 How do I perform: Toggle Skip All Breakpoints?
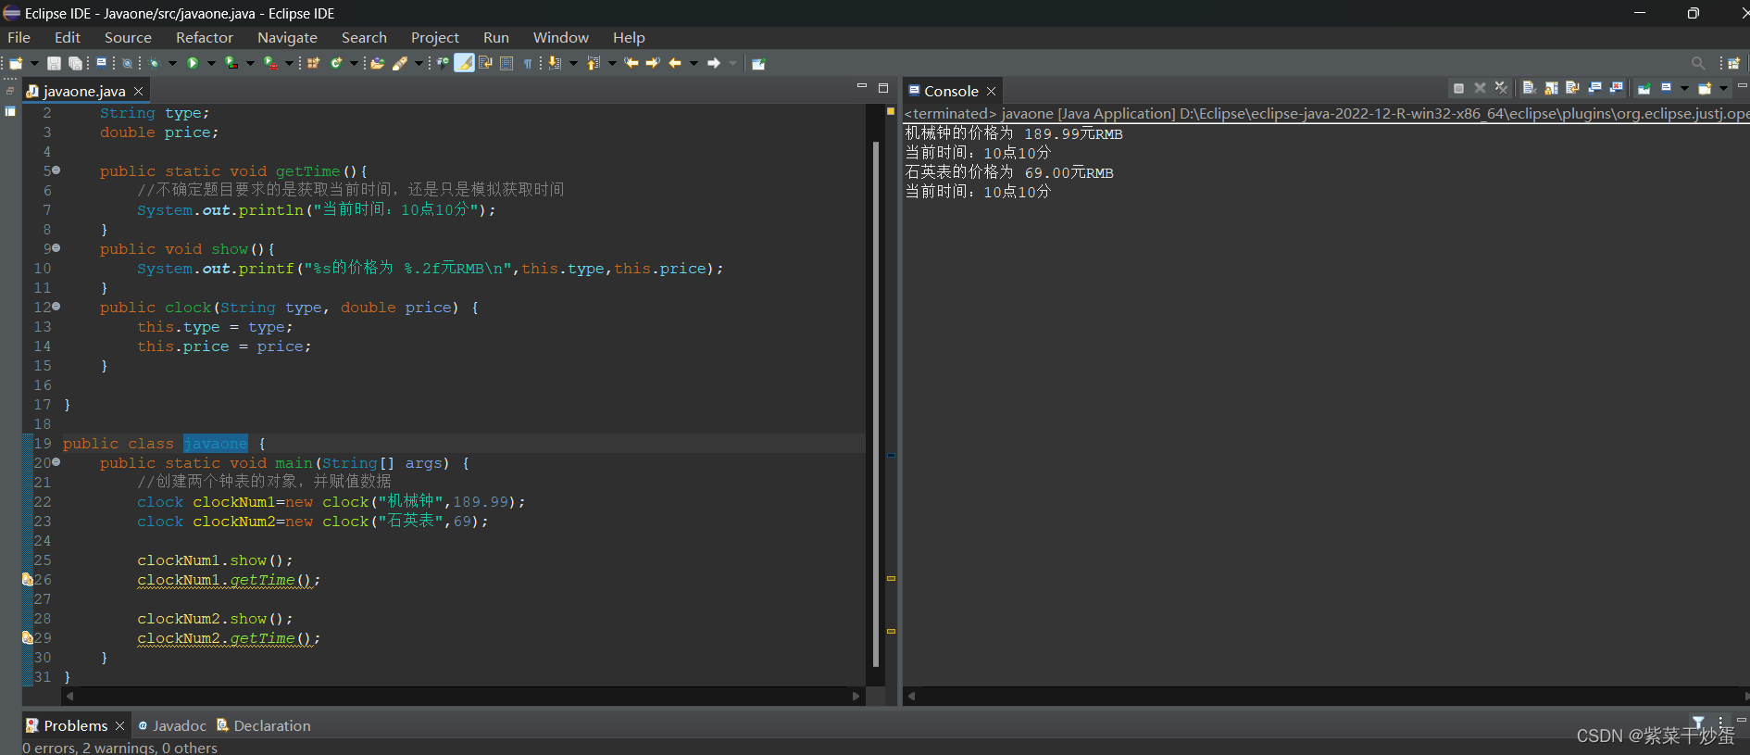point(127,63)
